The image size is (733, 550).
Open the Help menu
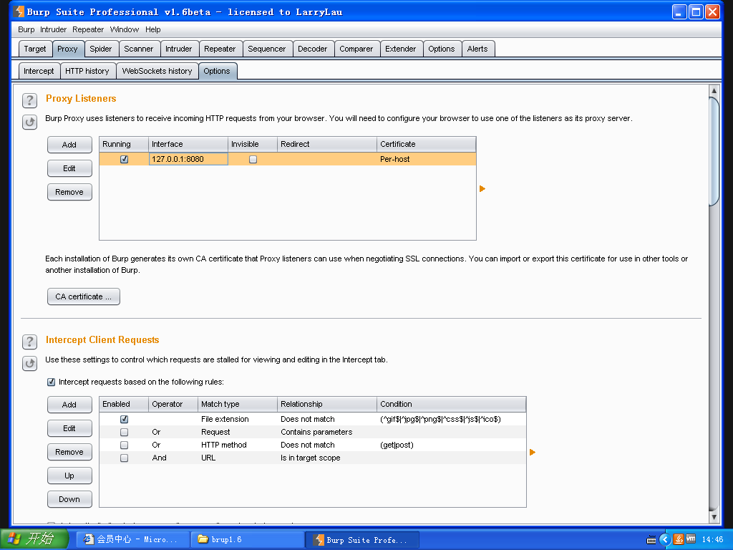[153, 29]
